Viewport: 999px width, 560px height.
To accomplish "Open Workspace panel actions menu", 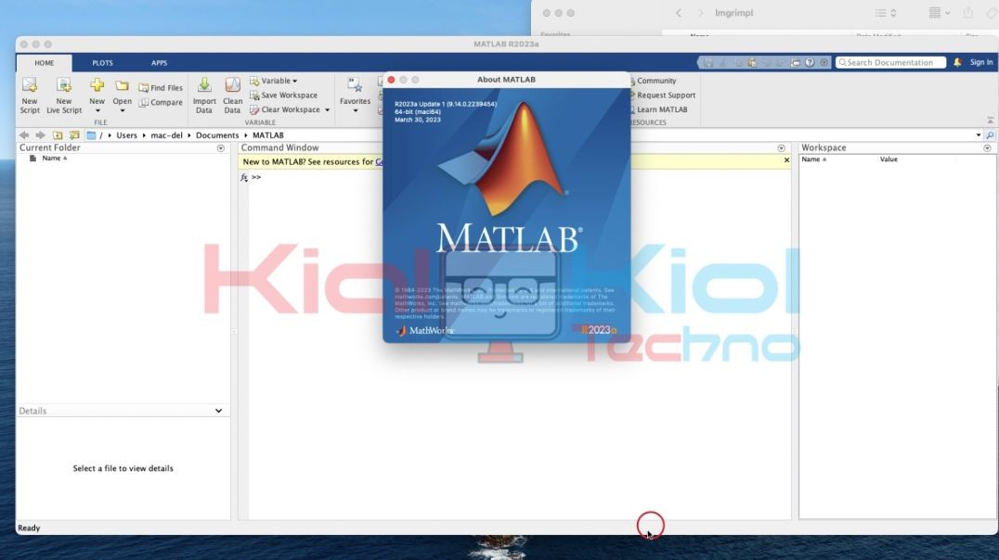I will point(987,148).
